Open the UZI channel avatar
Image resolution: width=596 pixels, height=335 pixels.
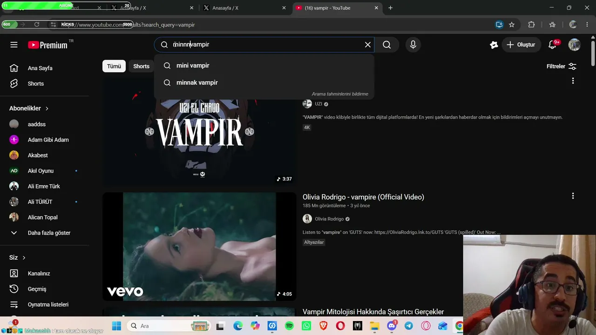[x=307, y=104]
